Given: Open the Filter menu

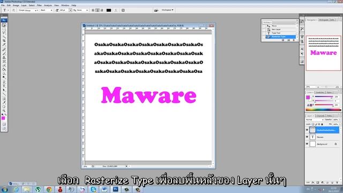Looking at the screenshot, I should tap(39, 5).
